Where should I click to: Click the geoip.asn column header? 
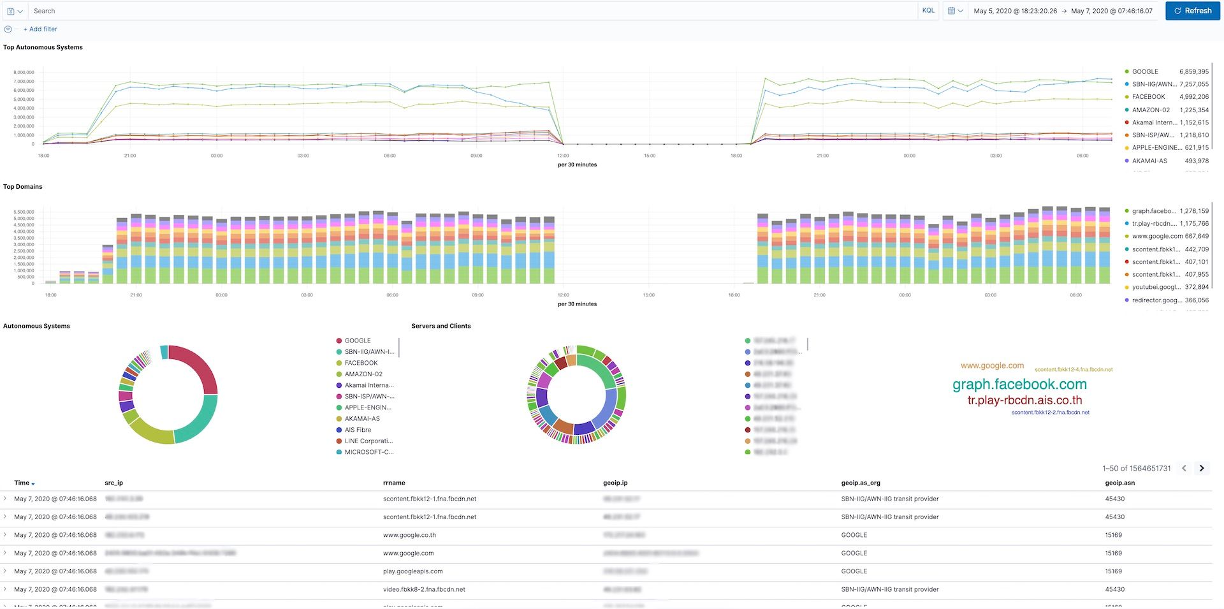[1119, 483]
